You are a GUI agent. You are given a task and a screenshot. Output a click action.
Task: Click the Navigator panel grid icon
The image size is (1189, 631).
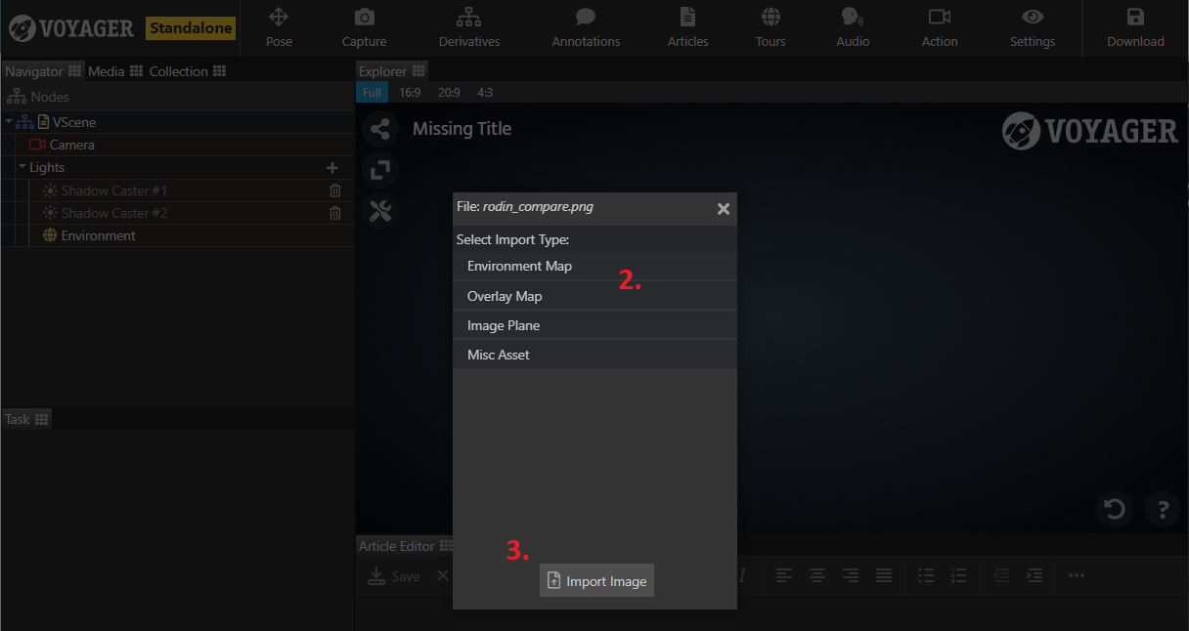coord(75,71)
